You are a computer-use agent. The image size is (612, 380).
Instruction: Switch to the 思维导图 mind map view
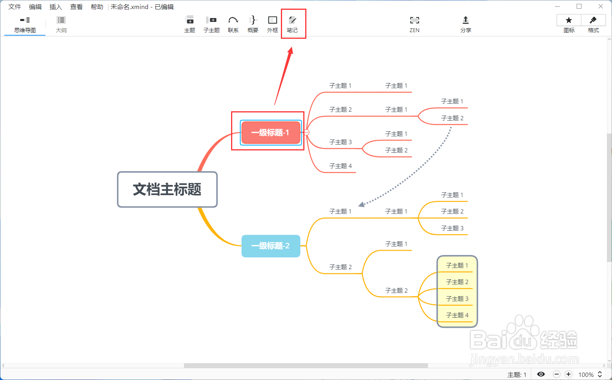pos(25,24)
